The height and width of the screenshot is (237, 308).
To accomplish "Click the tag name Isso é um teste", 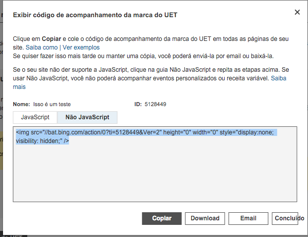I will [52, 104].
